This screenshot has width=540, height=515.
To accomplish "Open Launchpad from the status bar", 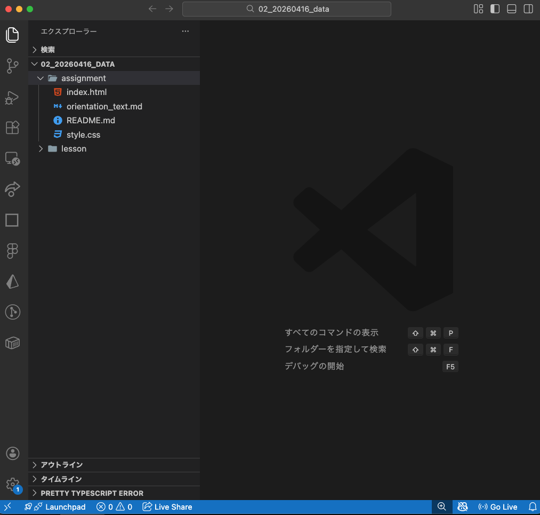I will [x=55, y=506].
